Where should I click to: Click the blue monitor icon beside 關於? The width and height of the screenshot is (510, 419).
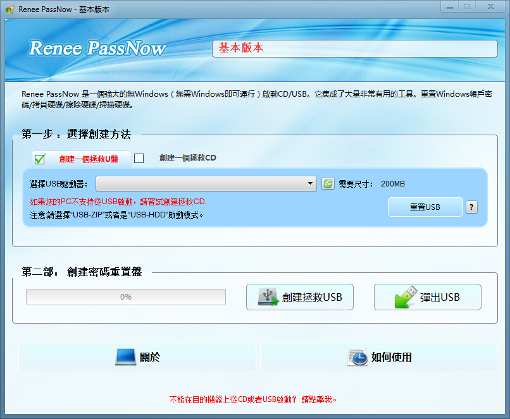[125, 357]
